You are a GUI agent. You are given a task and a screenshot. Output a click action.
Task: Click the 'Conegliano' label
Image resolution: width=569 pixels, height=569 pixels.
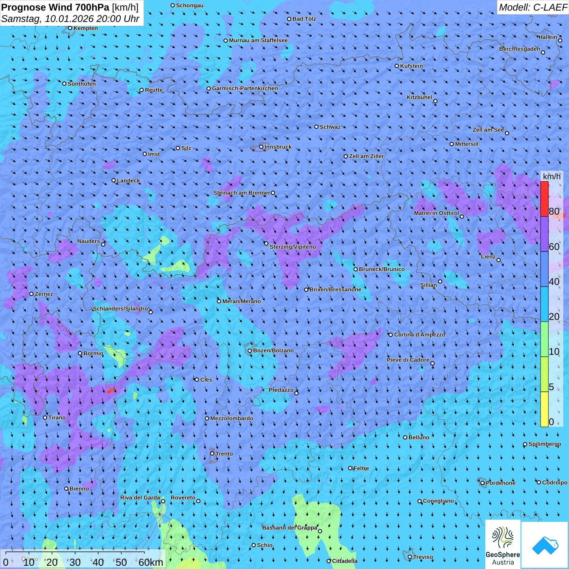pyautogui.click(x=439, y=501)
